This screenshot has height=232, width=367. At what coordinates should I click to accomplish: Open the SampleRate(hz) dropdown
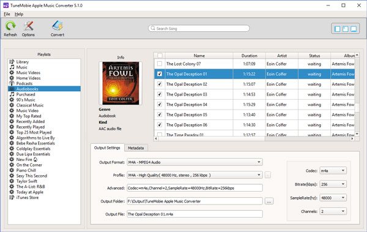pos(333,198)
